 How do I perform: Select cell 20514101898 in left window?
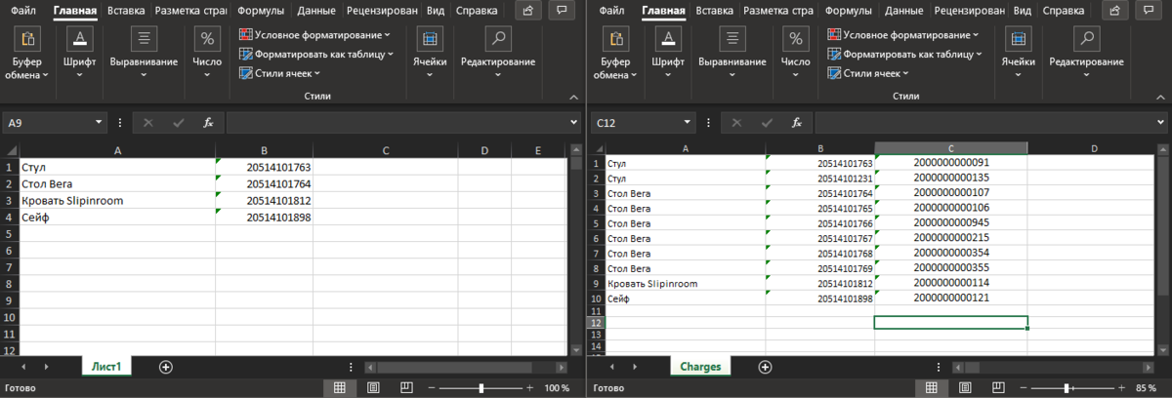tap(265, 217)
